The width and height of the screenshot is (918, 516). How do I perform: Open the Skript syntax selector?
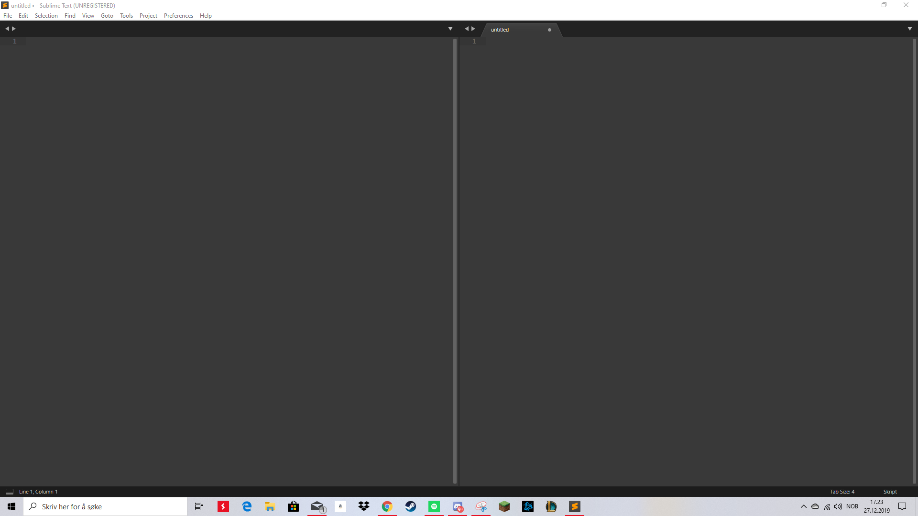890,492
